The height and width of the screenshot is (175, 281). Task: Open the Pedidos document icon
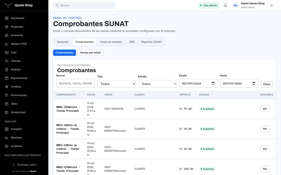coord(7,70)
